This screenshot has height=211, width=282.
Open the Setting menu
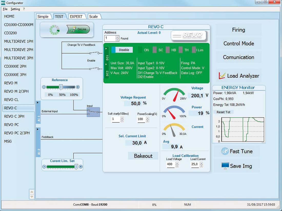(x=15, y=9)
